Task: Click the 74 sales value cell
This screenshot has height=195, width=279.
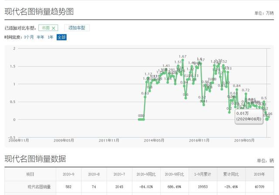Action: tap(94, 187)
